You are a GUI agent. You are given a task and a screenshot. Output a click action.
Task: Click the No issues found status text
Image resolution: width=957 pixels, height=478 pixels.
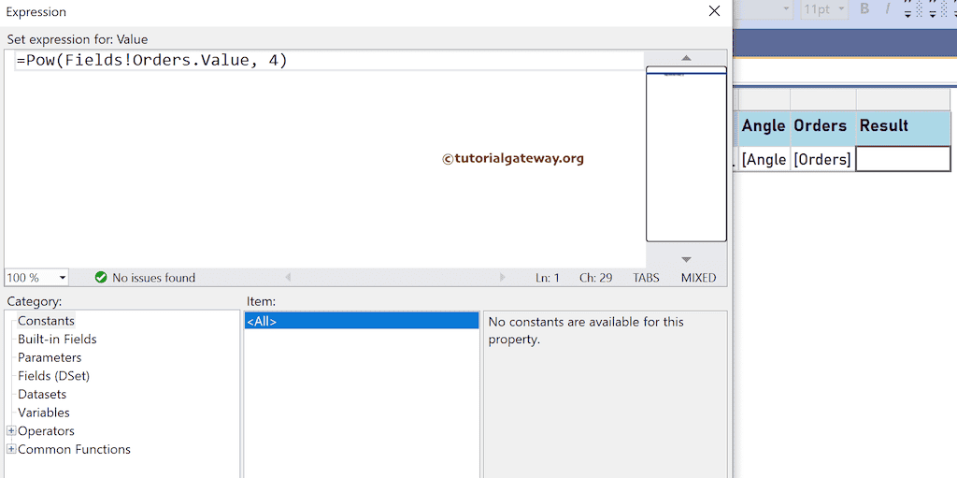154,278
